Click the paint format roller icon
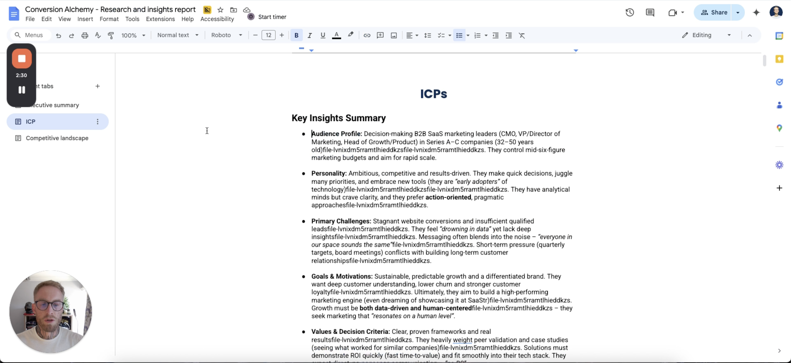This screenshot has width=791, height=363. pyautogui.click(x=111, y=35)
